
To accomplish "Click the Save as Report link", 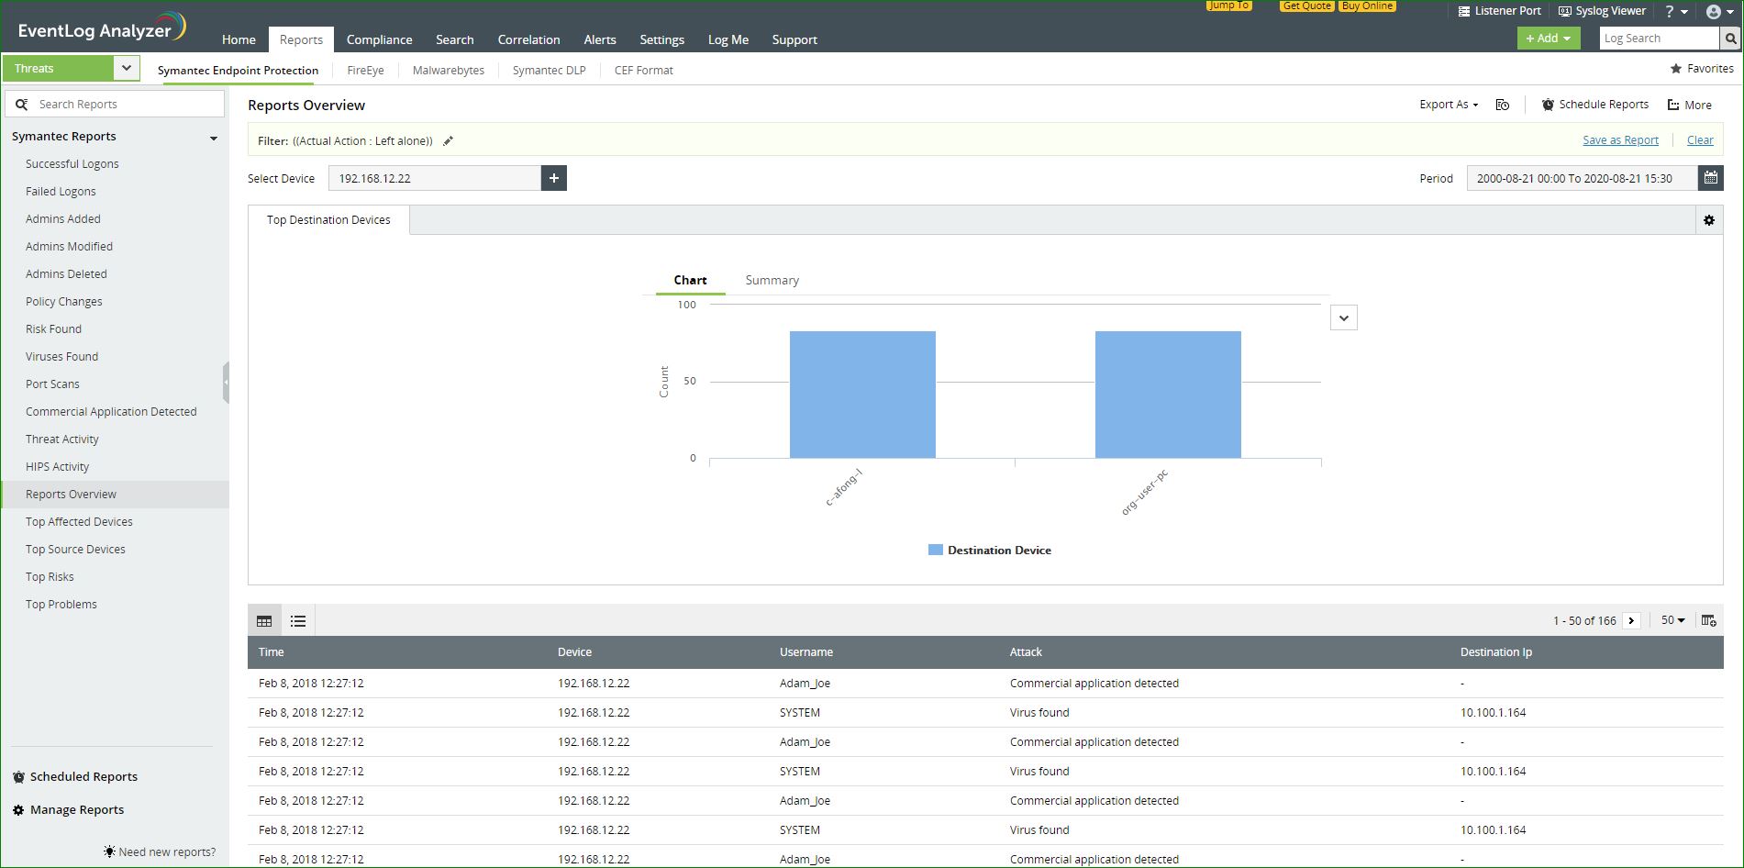I will click(x=1620, y=139).
